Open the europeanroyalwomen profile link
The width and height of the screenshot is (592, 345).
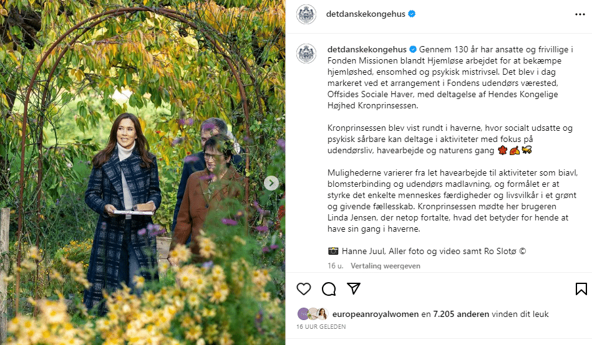click(x=376, y=314)
